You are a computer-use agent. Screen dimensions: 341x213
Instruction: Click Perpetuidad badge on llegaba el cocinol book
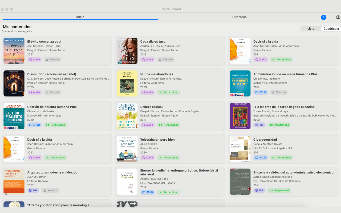(279, 125)
